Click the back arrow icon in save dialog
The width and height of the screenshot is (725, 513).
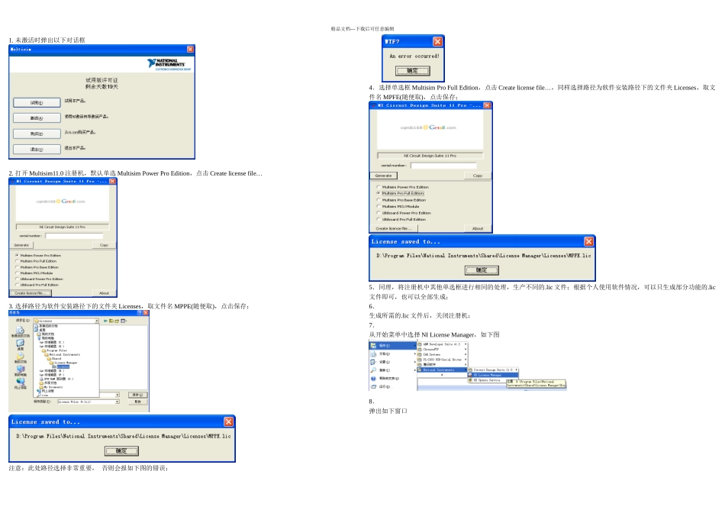click(106, 321)
